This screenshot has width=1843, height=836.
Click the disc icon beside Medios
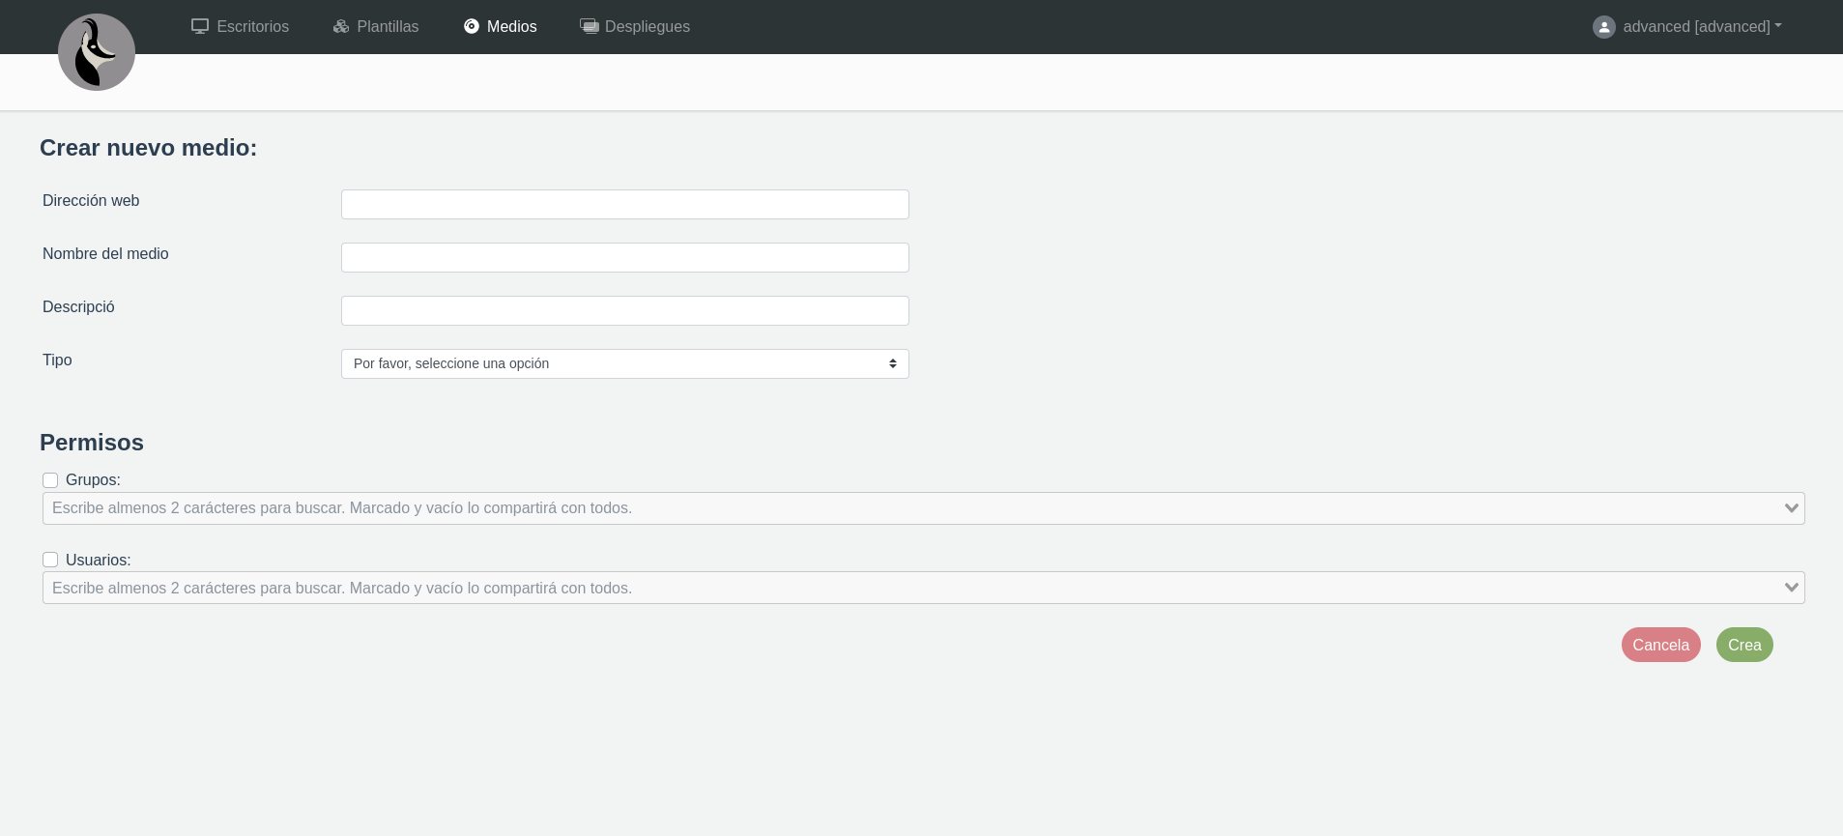tap(472, 26)
